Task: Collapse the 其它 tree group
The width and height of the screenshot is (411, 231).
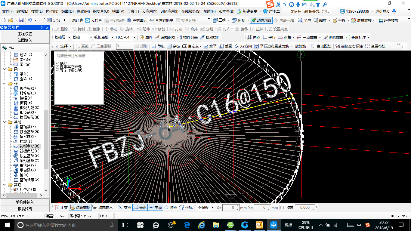Action: coord(5,185)
